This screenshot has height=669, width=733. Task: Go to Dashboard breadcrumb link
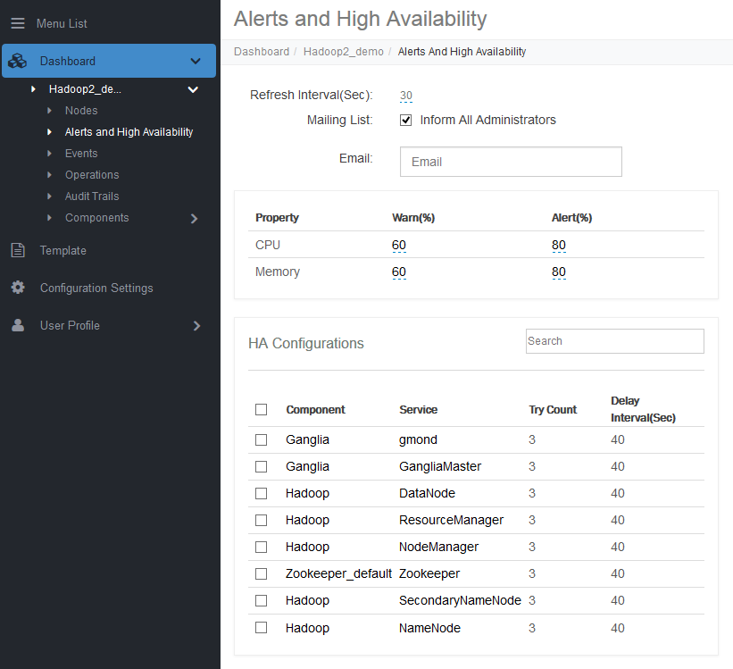(x=262, y=52)
